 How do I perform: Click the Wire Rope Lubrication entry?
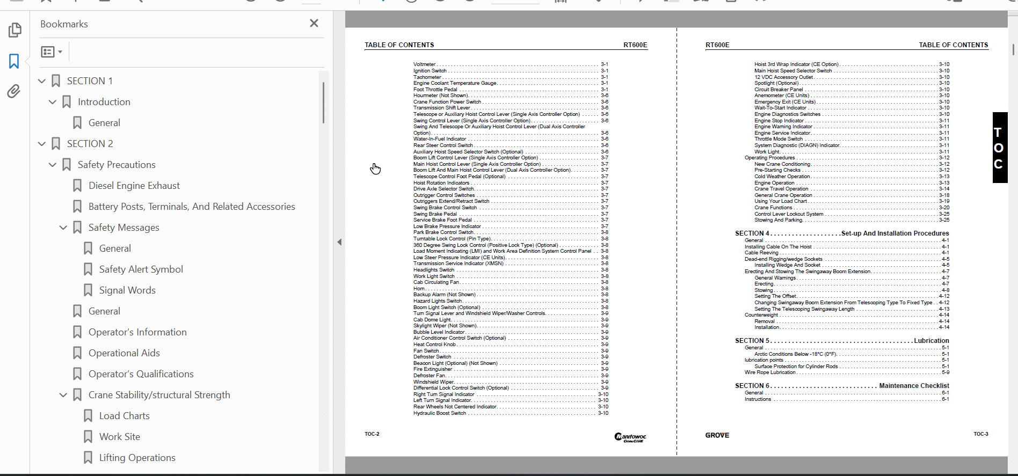coord(847,372)
